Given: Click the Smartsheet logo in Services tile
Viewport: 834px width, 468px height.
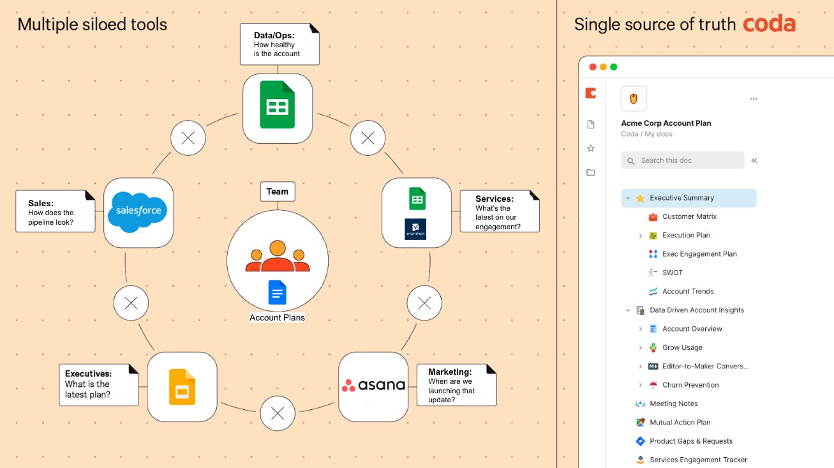Looking at the screenshot, I should click(x=416, y=230).
